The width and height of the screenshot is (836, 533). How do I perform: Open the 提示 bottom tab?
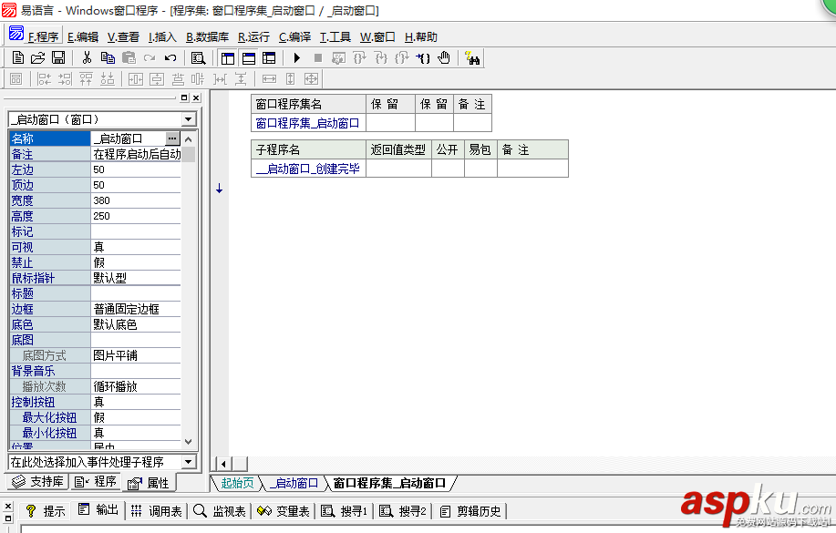[46, 511]
